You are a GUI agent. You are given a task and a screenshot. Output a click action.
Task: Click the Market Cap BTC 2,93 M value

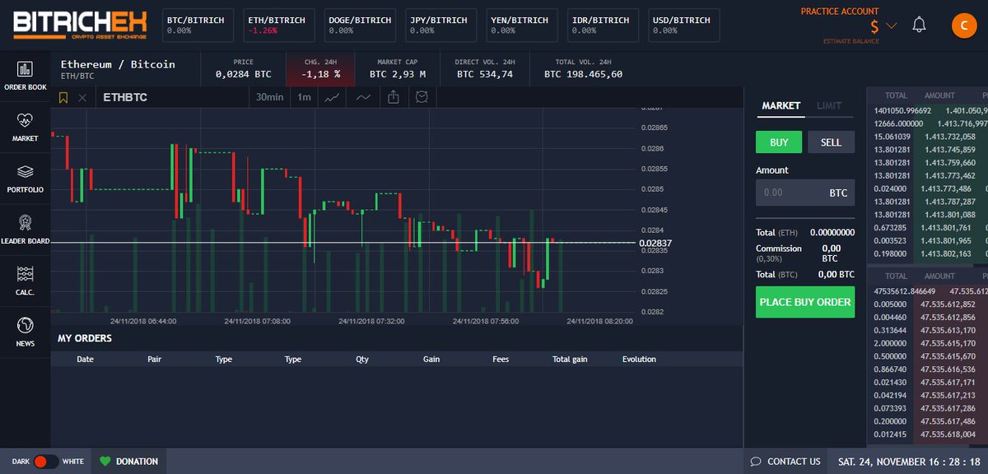398,74
